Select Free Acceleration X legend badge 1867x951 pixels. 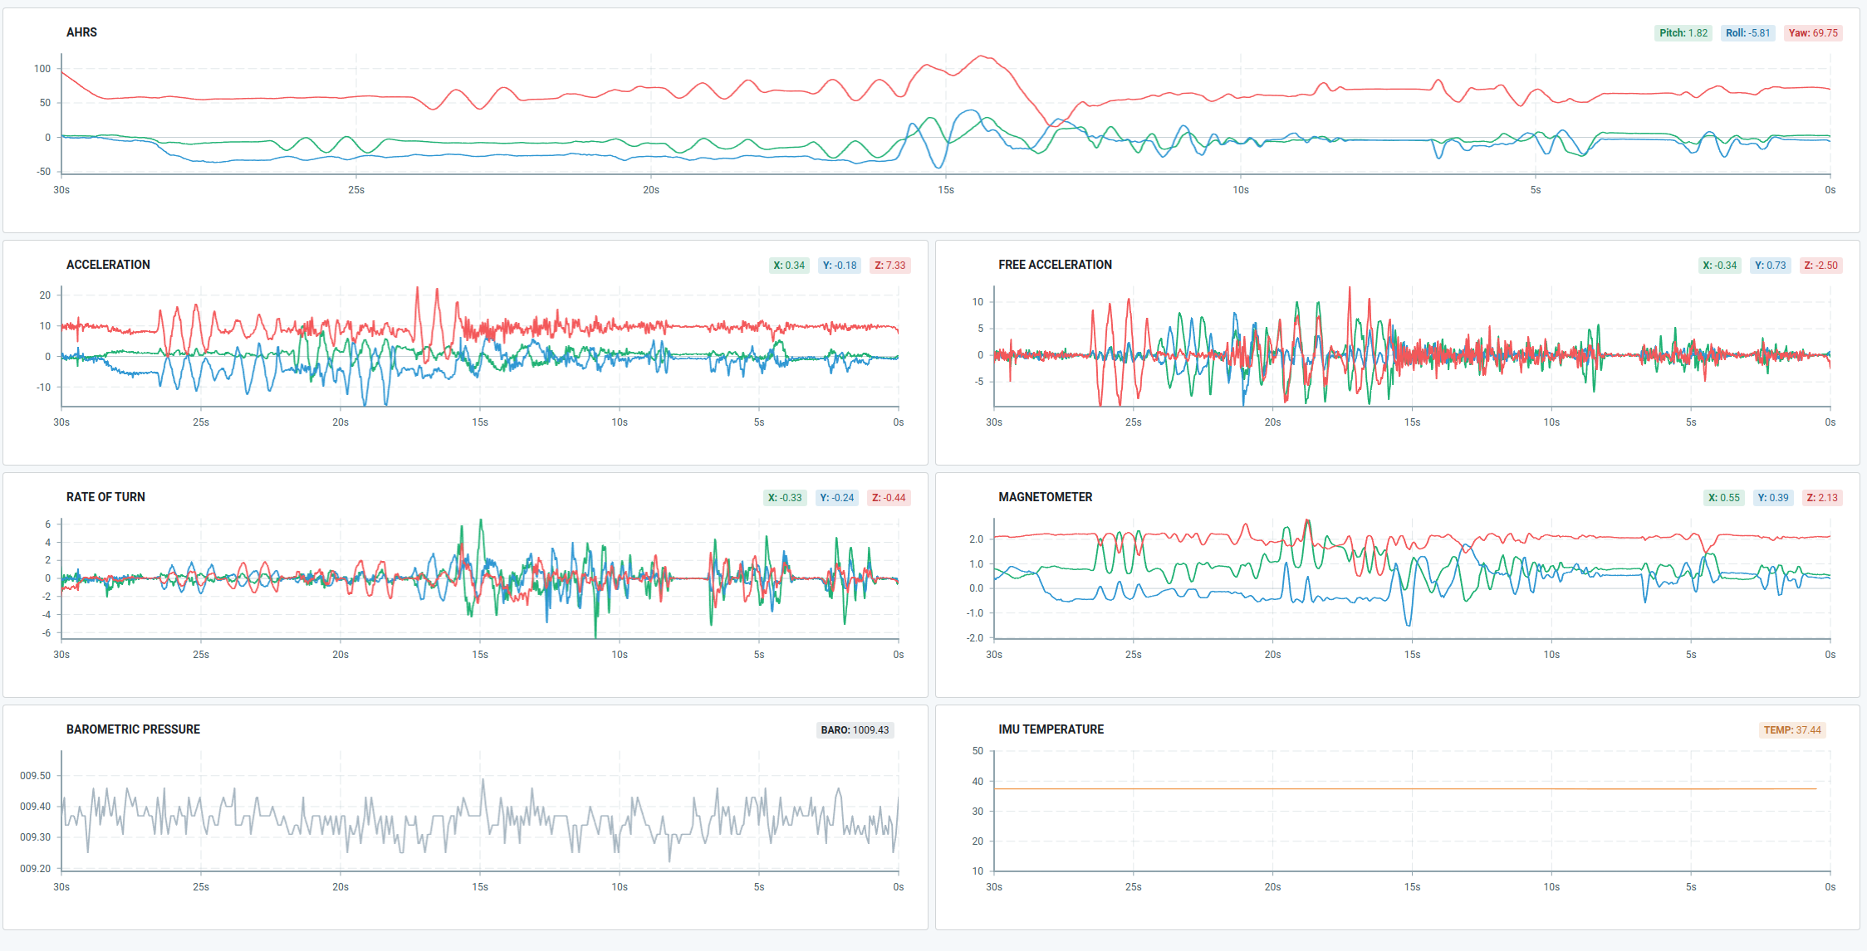click(1719, 266)
